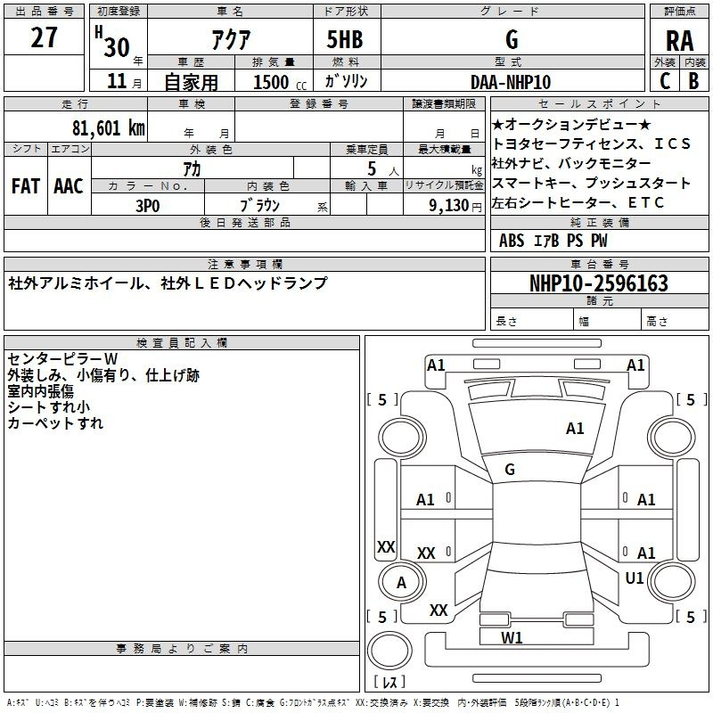Viewport: 713px width, 713px height.
Task: Click the 幅 dimension field
Action: pyautogui.click(x=608, y=321)
